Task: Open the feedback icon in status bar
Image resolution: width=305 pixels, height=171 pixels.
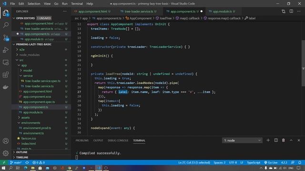Action: point(293,162)
